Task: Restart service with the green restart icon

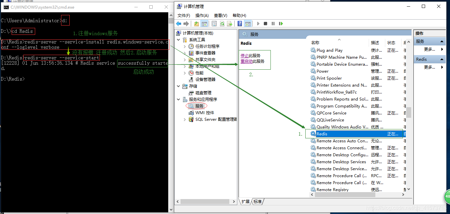Action: click(281, 24)
